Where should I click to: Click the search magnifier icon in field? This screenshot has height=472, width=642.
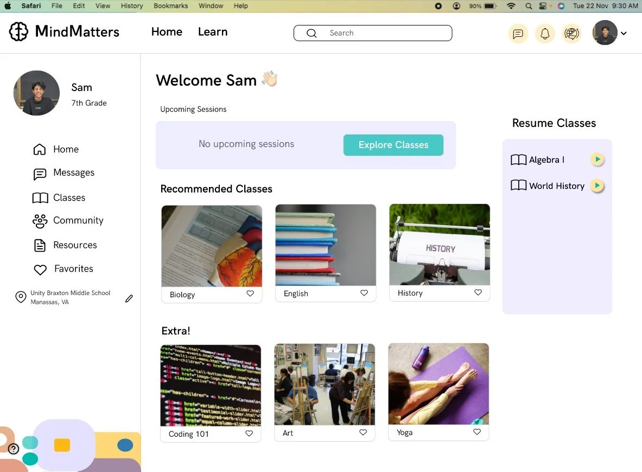pyautogui.click(x=312, y=33)
